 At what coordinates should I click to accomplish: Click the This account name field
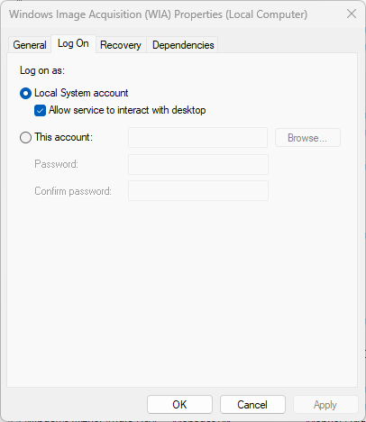(197, 138)
